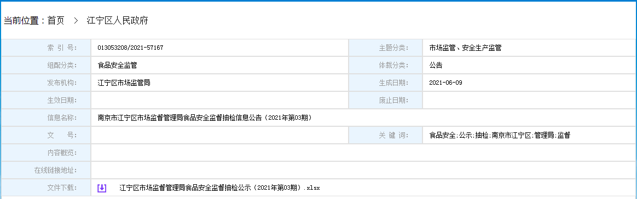This screenshot has width=637, height=199.
Task: Click the 主题分类 value 市场监管、安全生产监管
Action: [x=465, y=48]
